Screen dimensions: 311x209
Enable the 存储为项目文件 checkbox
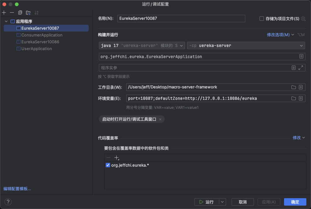(x=262, y=19)
